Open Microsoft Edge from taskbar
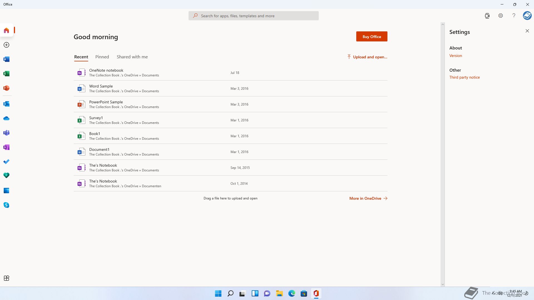Screen dimensions: 534x300 [291, 293]
